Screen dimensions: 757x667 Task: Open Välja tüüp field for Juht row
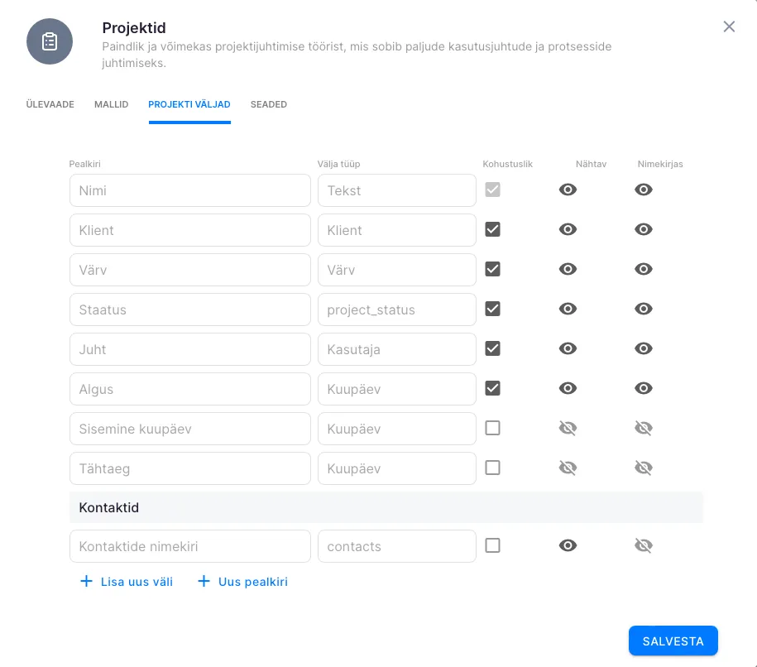coord(396,349)
